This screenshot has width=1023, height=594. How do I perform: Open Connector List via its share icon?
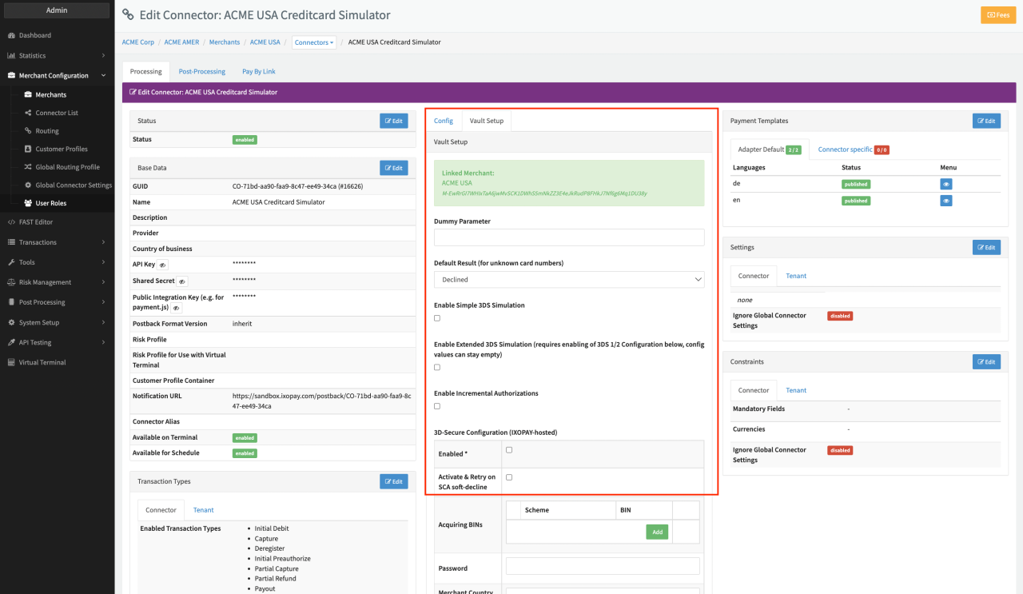28,113
